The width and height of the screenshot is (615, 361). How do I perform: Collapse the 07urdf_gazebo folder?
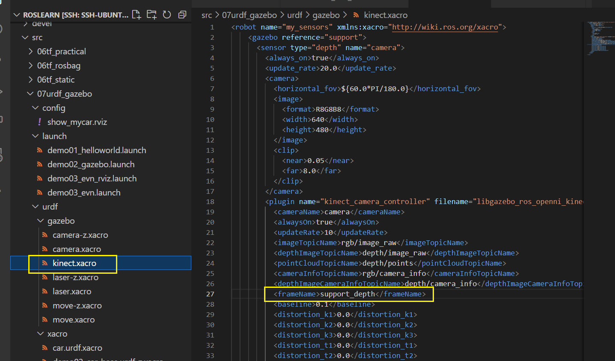click(x=30, y=94)
